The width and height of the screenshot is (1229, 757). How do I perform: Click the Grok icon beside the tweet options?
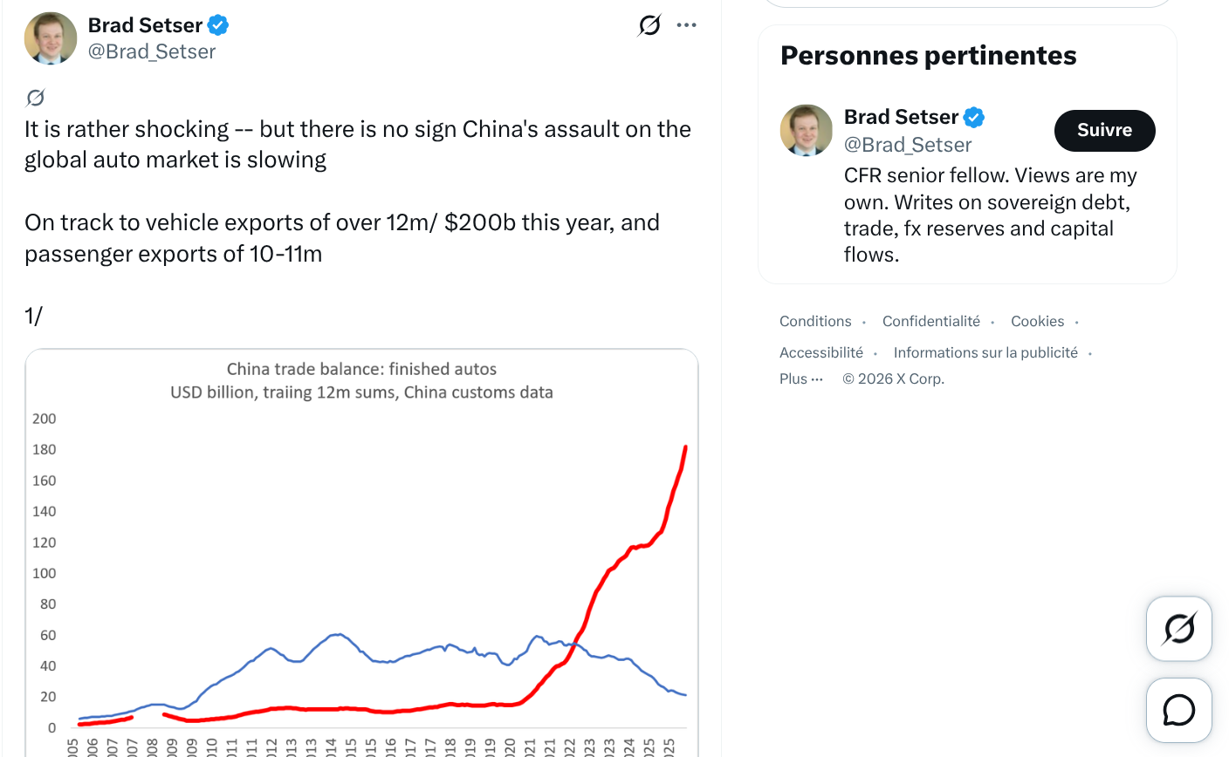[649, 25]
